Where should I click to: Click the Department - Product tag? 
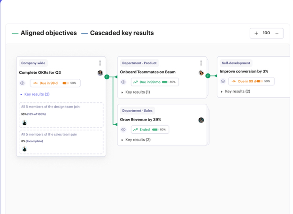[139, 63]
